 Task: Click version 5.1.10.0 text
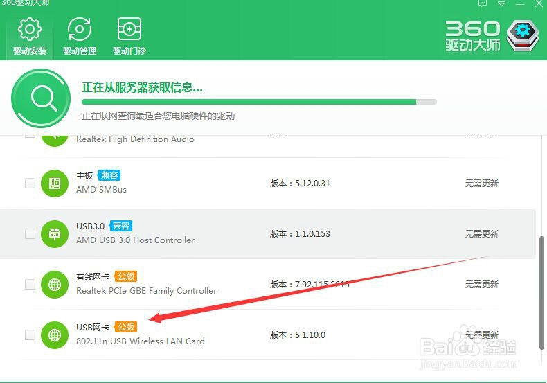point(298,335)
